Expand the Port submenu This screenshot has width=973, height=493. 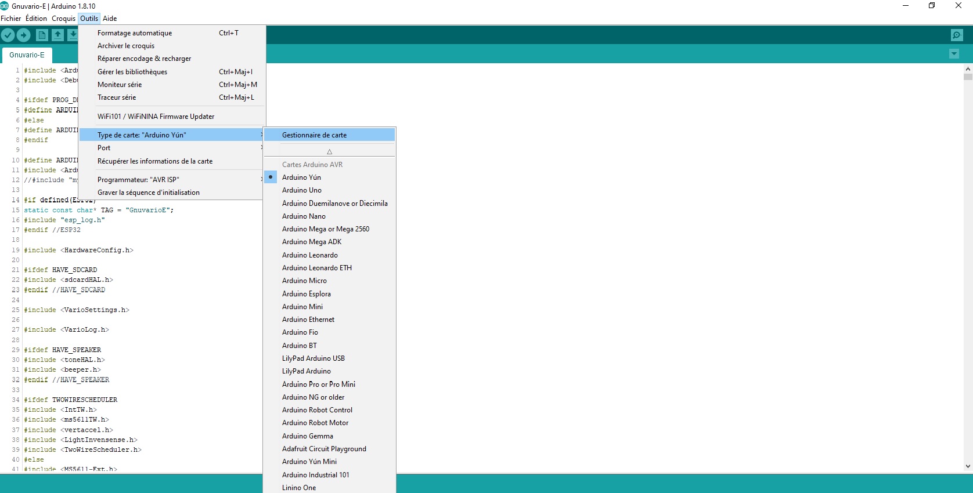(x=172, y=148)
